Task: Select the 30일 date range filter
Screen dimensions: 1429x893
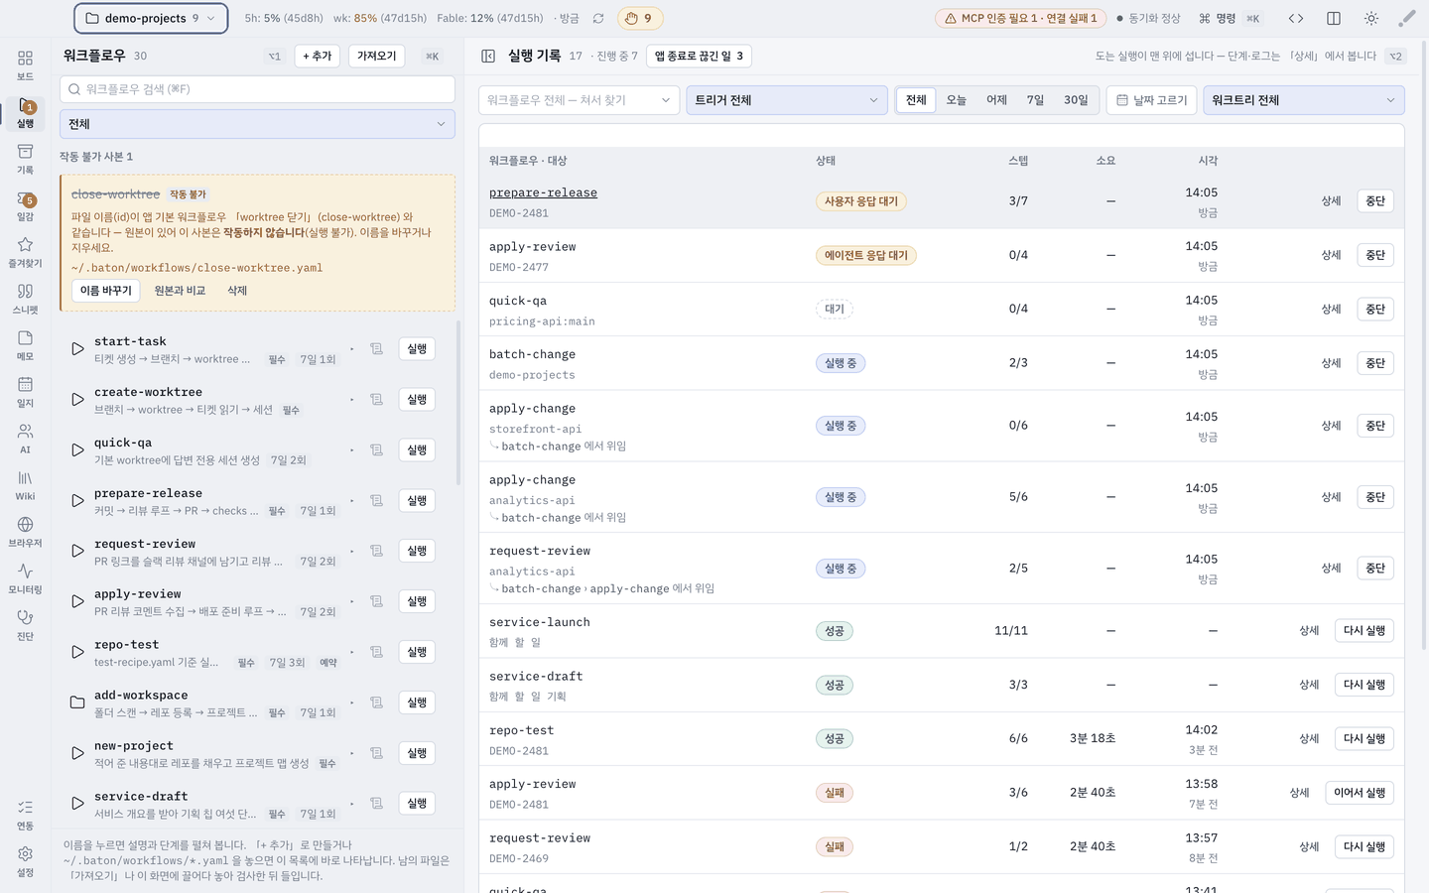Action: [1076, 100]
